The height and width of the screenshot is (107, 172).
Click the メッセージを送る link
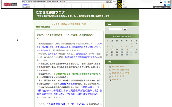click(118, 66)
